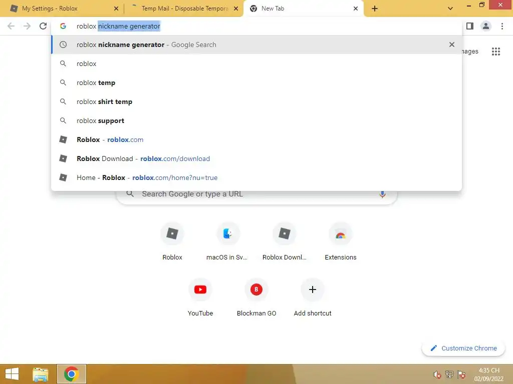Choose the plain roblox suggestion

tap(256, 63)
